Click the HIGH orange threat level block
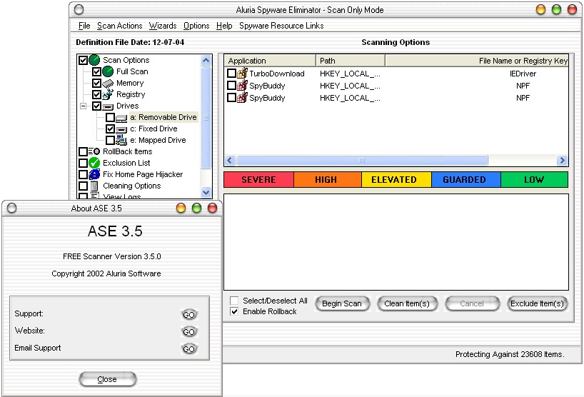This screenshot has width=584, height=397. (x=328, y=179)
